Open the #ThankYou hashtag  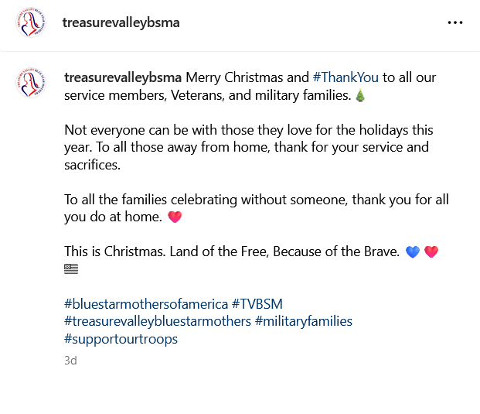click(345, 78)
